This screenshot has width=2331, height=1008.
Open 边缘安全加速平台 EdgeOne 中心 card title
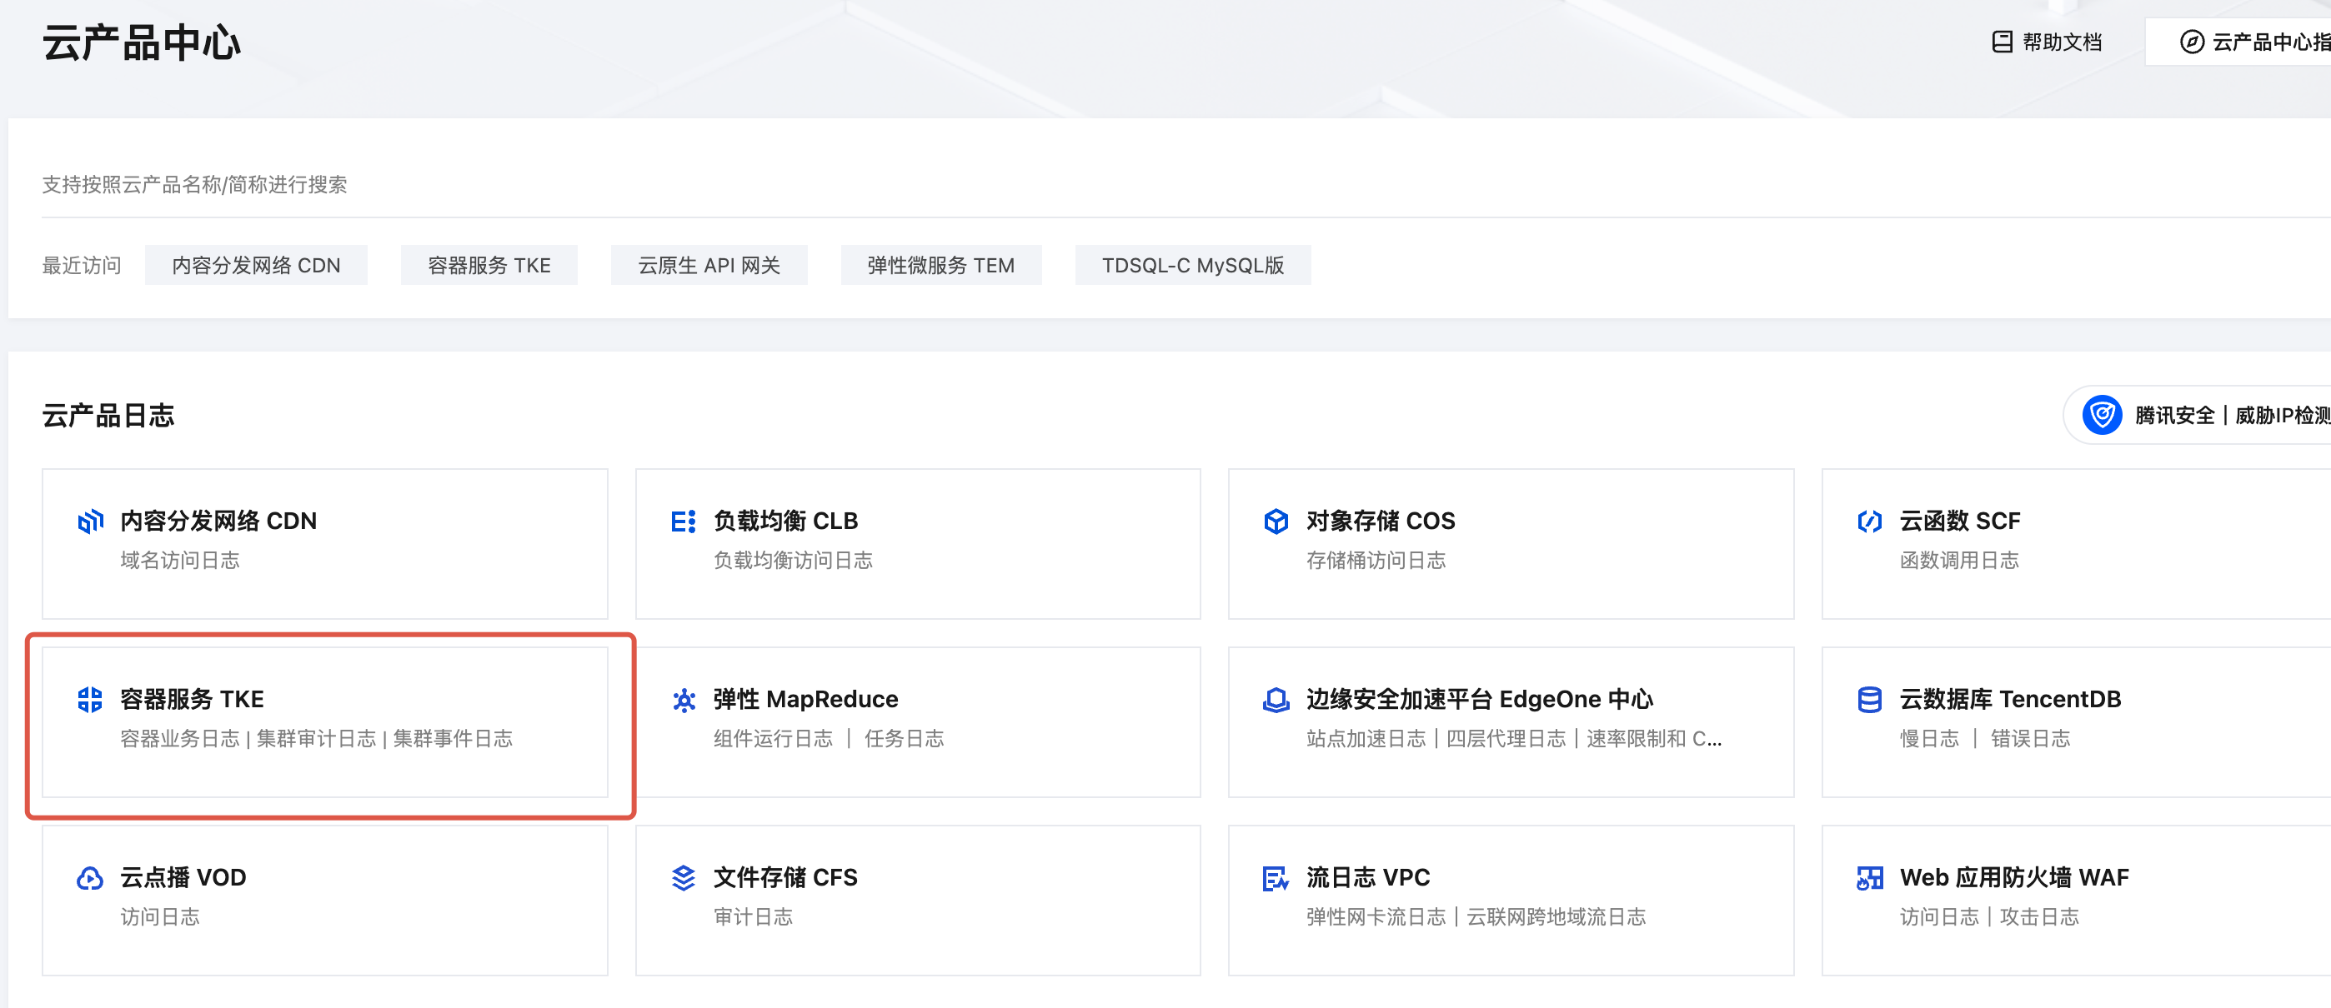pyautogui.click(x=1480, y=699)
